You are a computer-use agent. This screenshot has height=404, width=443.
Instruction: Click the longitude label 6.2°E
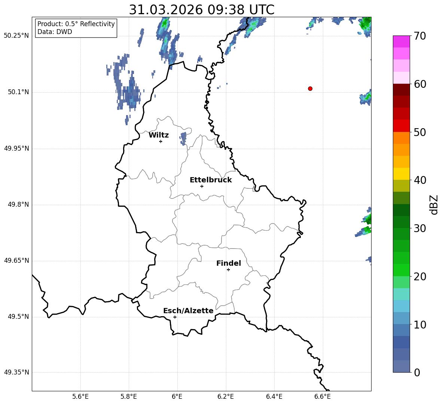click(226, 397)
